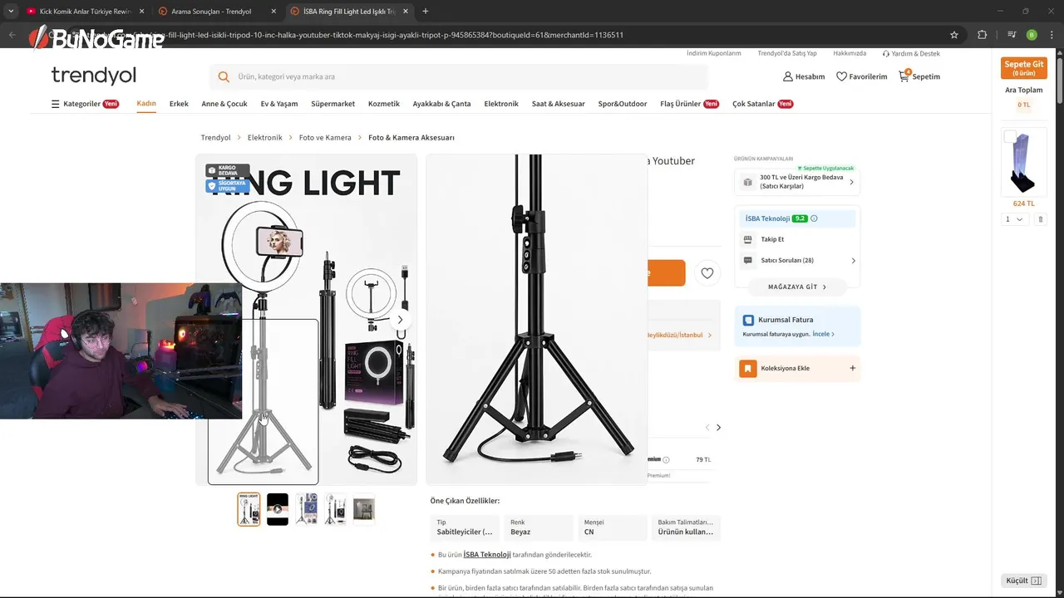The image size is (1064, 598).
Task: Open the Ev & Yaşam category
Action: (279, 104)
